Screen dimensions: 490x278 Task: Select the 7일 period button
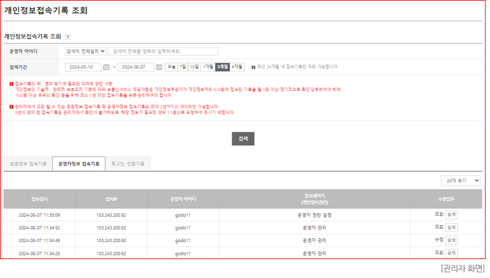pyautogui.click(x=182, y=67)
